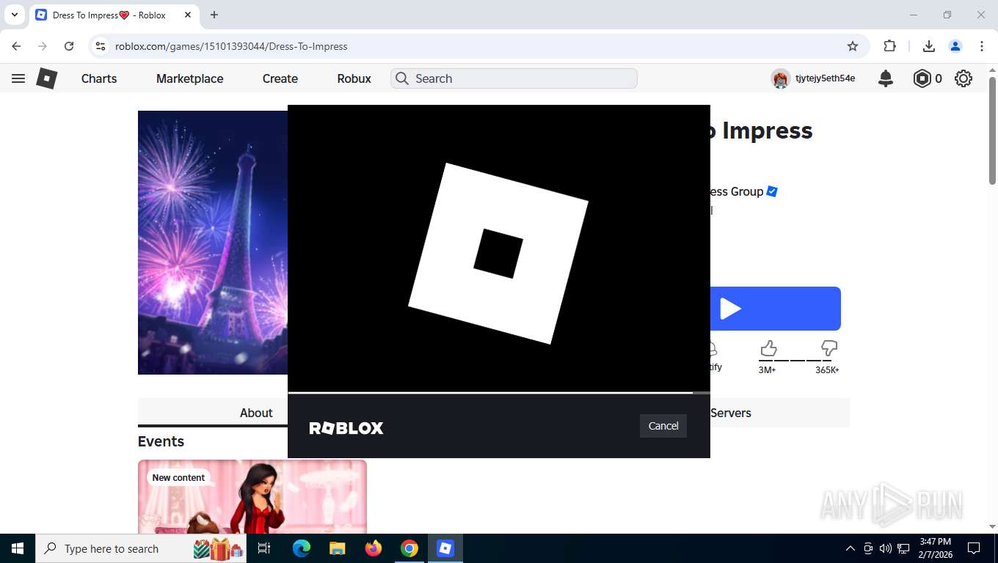Open the notifications bell
Viewport: 998px width, 563px height.
tap(886, 78)
